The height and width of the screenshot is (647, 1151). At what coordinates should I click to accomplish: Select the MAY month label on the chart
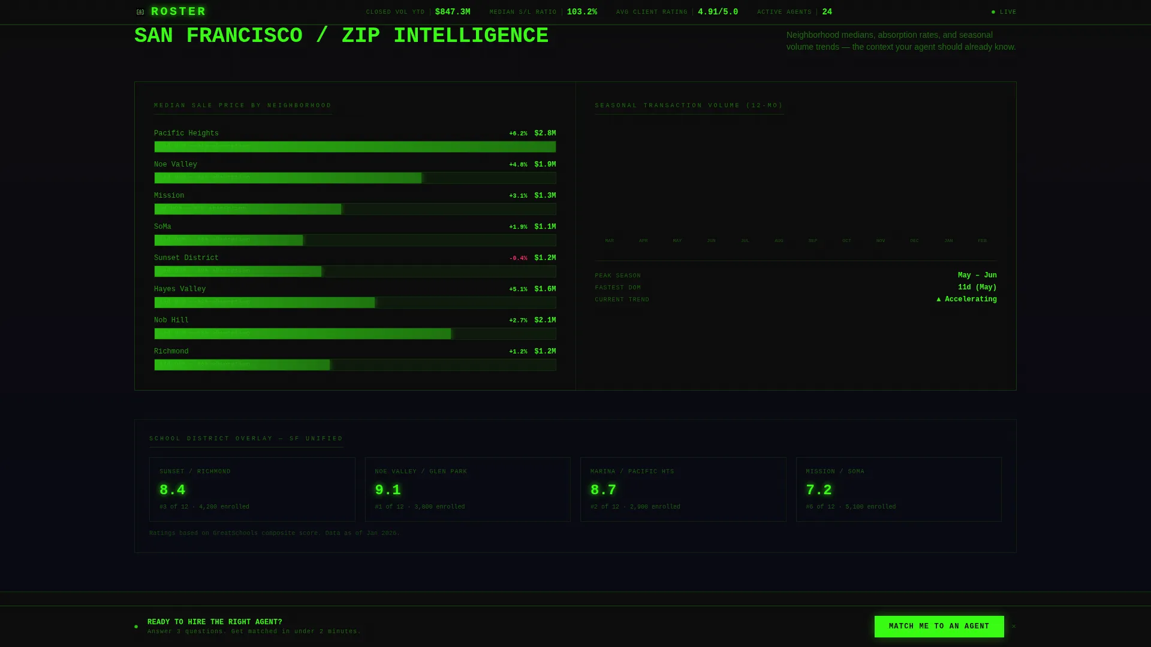pyautogui.click(x=677, y=241)
